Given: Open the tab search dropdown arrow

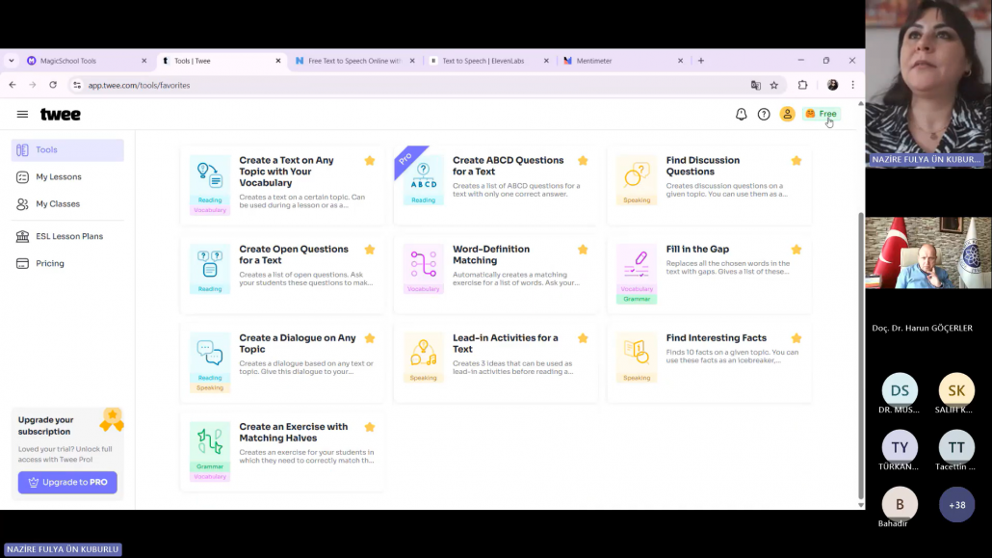Looking at the screenshot, I should coord(12,61).
